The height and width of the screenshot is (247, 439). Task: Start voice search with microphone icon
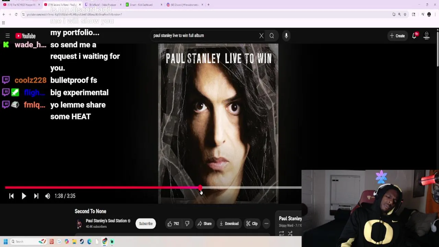click(286, 36)
